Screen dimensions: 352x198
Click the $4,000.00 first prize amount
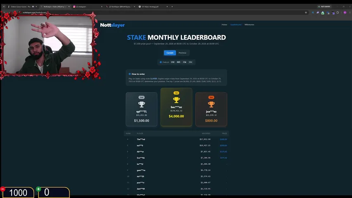pos(176,116)
